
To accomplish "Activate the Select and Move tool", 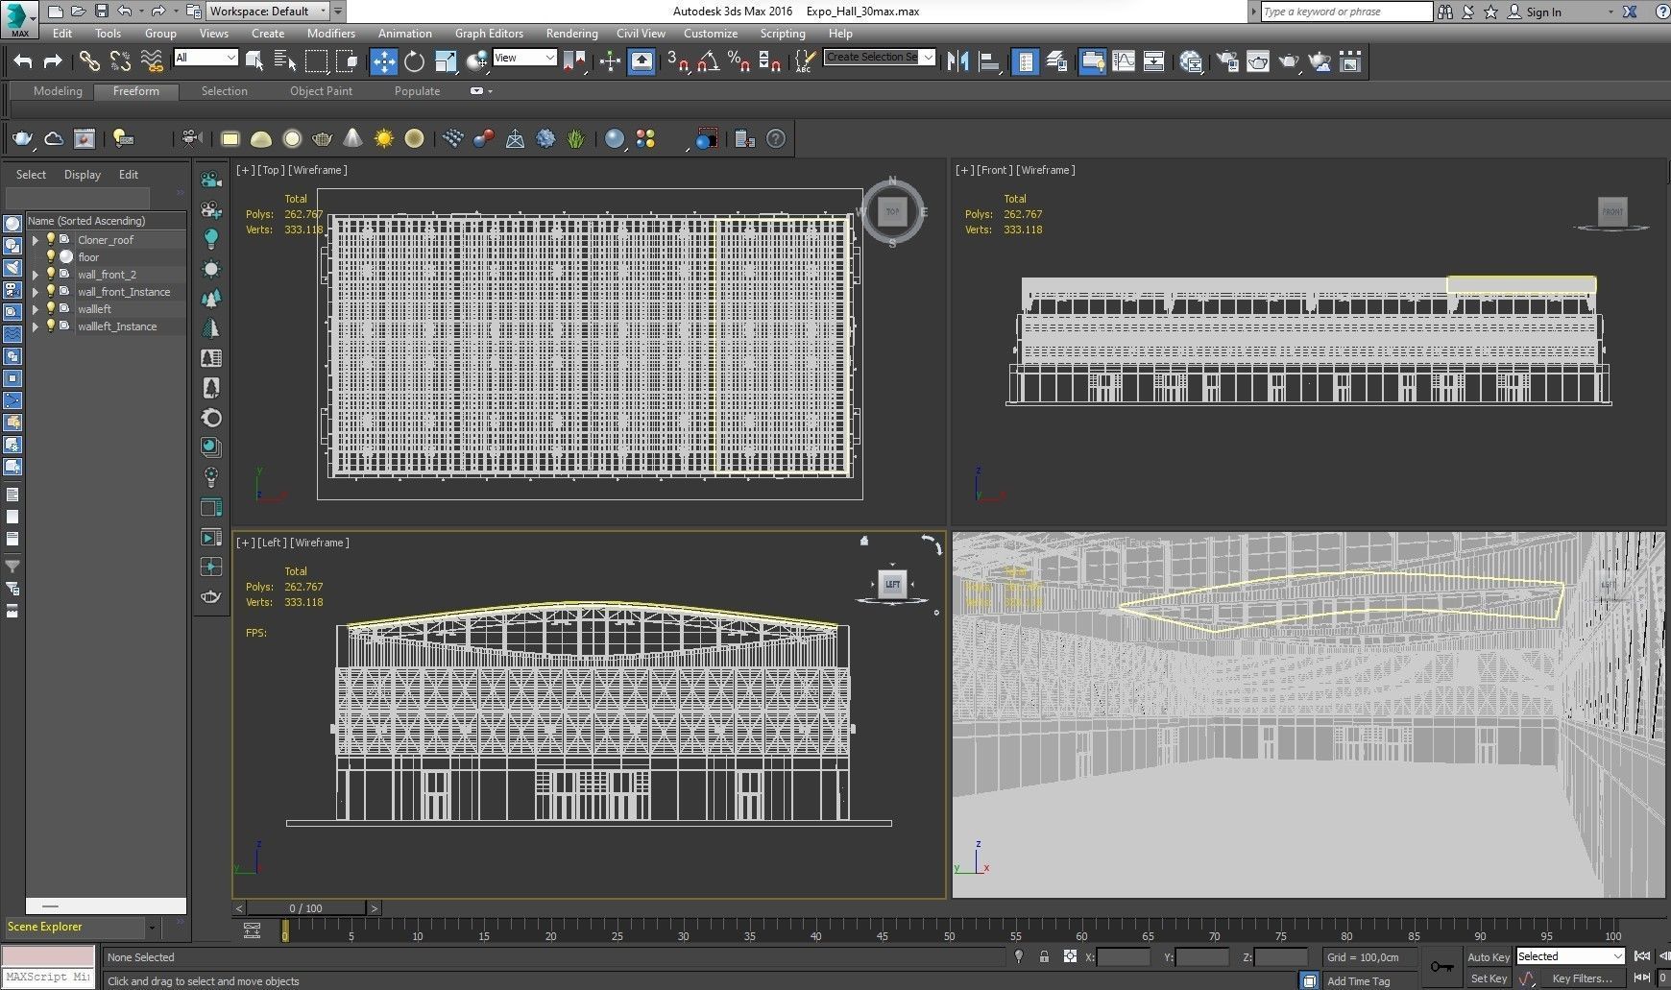I will (383, 61).
